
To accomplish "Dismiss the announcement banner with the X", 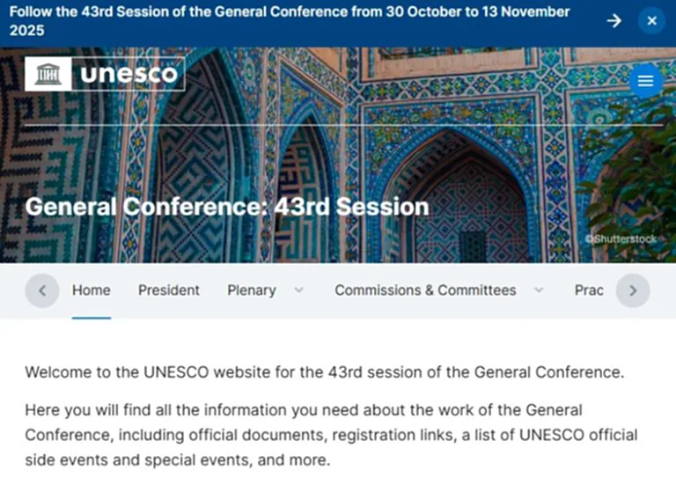I will pos(651,20).
